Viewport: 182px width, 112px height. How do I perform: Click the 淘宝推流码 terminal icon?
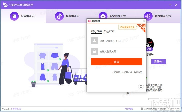click(14, 16)
